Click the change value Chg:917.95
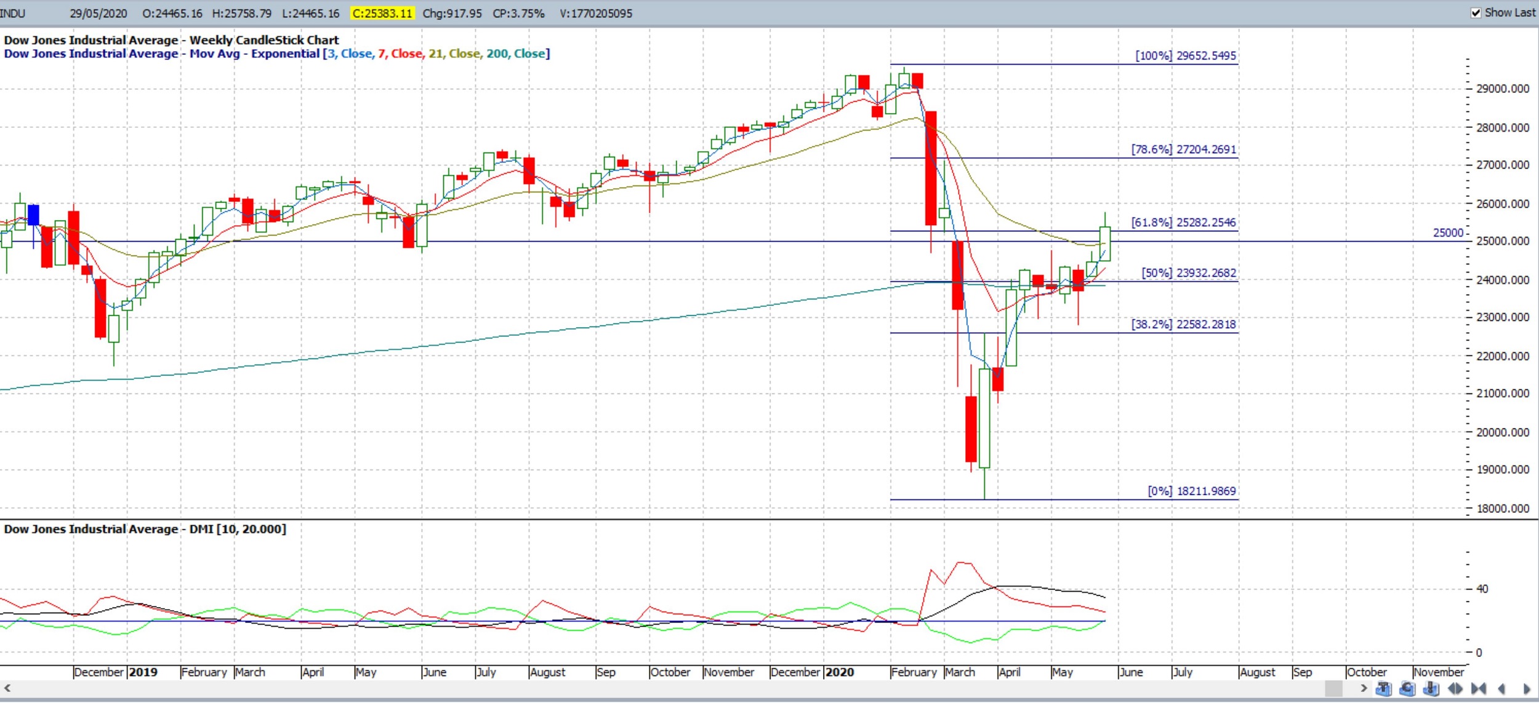 tap(452, 14)
